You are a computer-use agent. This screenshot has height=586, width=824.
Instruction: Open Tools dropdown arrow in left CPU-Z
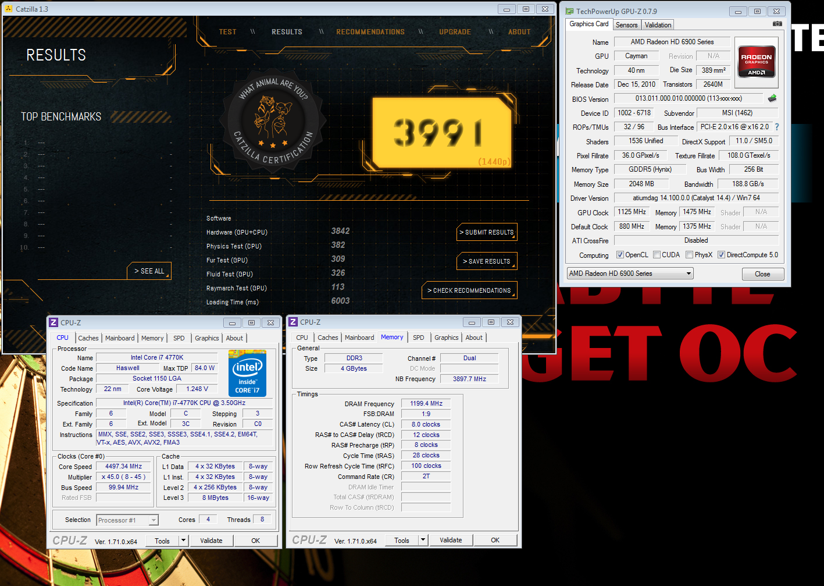click(x=183, y=541)
